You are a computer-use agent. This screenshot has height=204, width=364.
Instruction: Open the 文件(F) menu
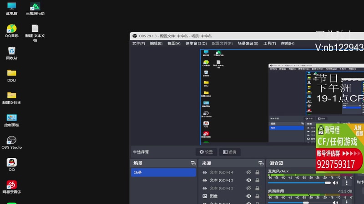(x=139, y=43)
